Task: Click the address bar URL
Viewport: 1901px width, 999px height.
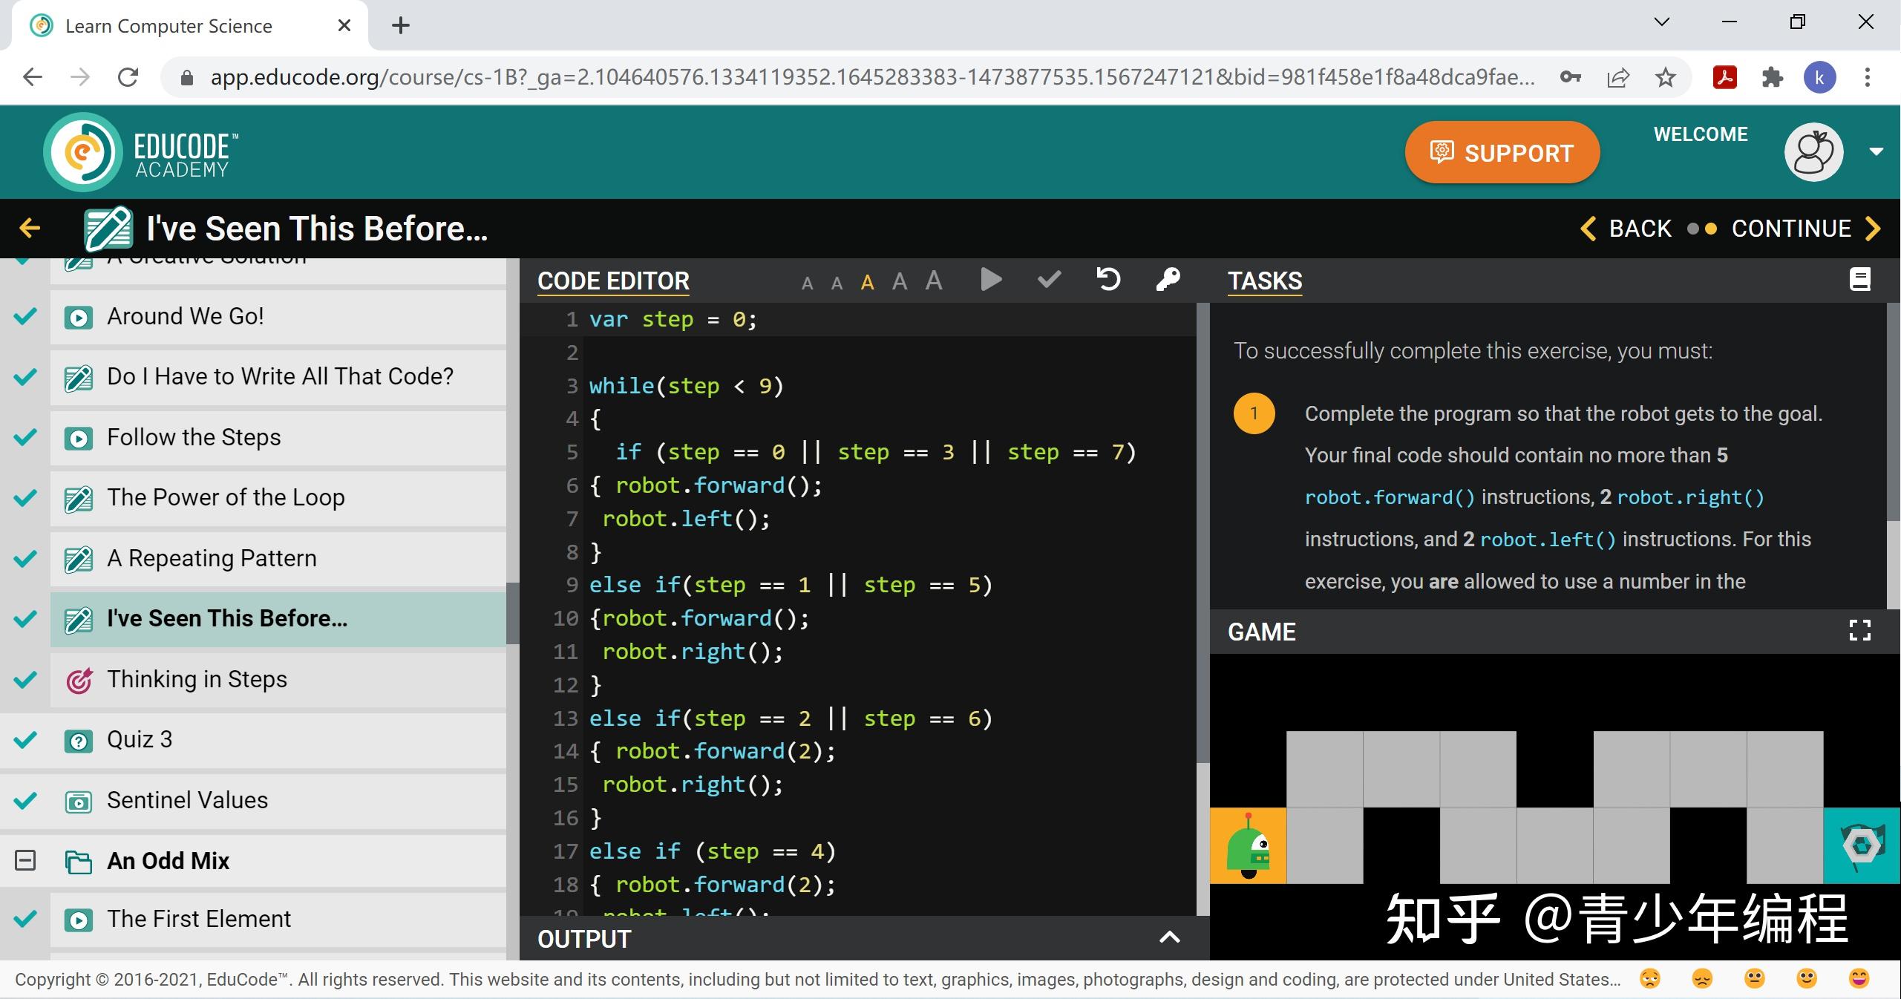Action: [x=873, y=77]
